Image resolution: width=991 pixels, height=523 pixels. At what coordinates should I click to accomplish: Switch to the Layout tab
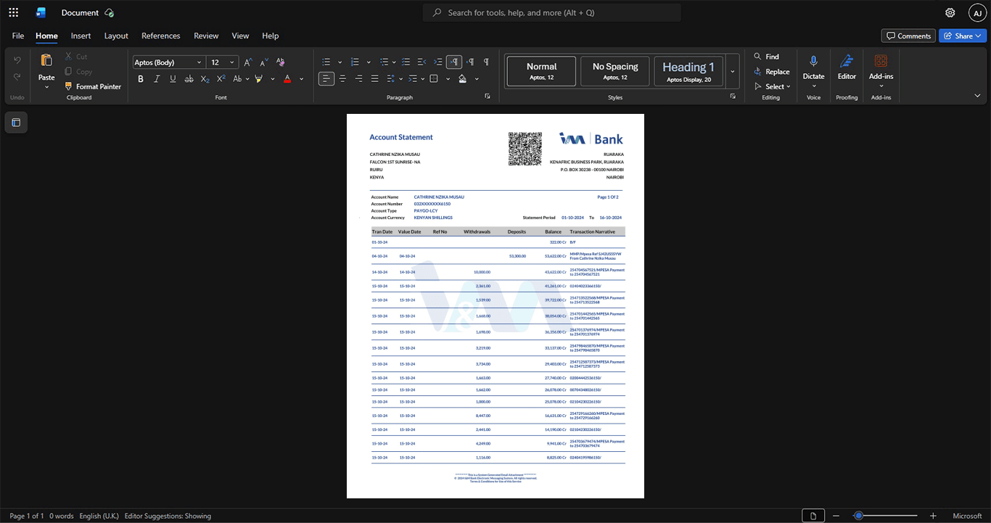coord(116,36)
